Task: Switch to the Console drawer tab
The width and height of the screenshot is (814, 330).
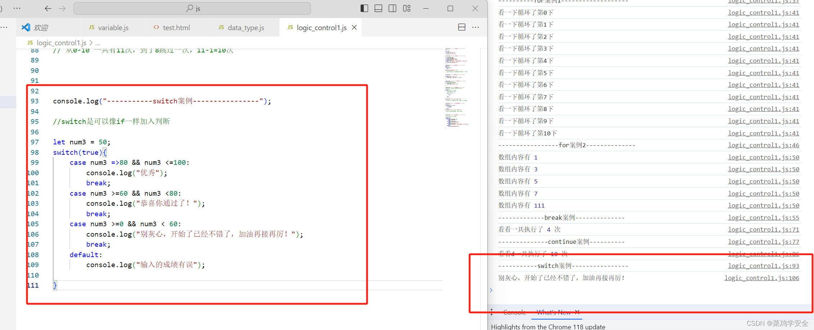Action: pos(515,312)
